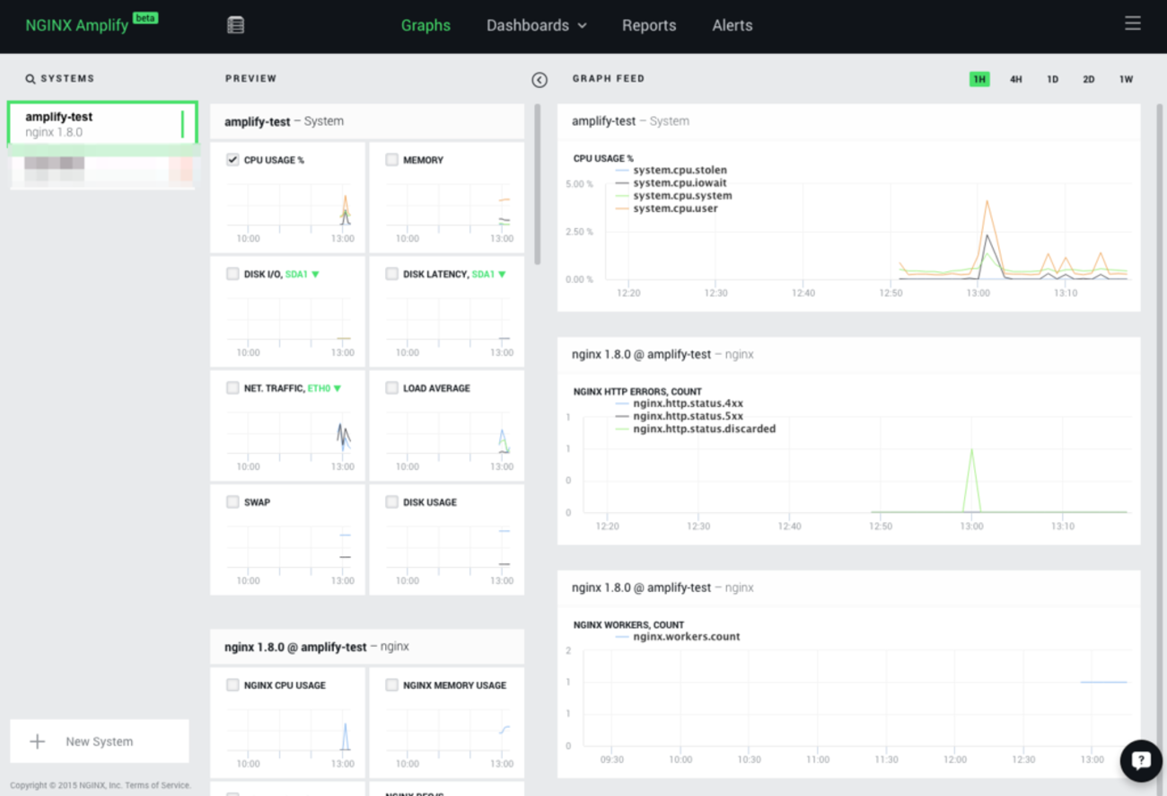Open the help chat bubble icon
This screenshot has width=1167, height=796.
point(1141,761)
